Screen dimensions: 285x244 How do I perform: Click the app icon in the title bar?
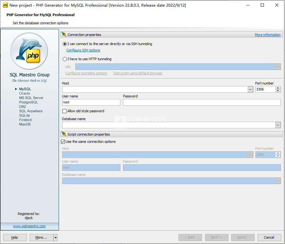(5, 5)
